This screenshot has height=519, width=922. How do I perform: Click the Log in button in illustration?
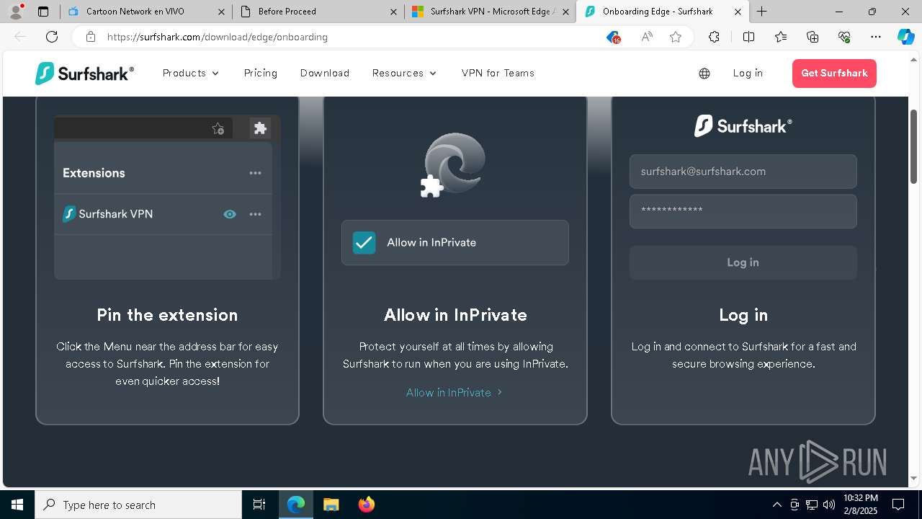(743, 262)
